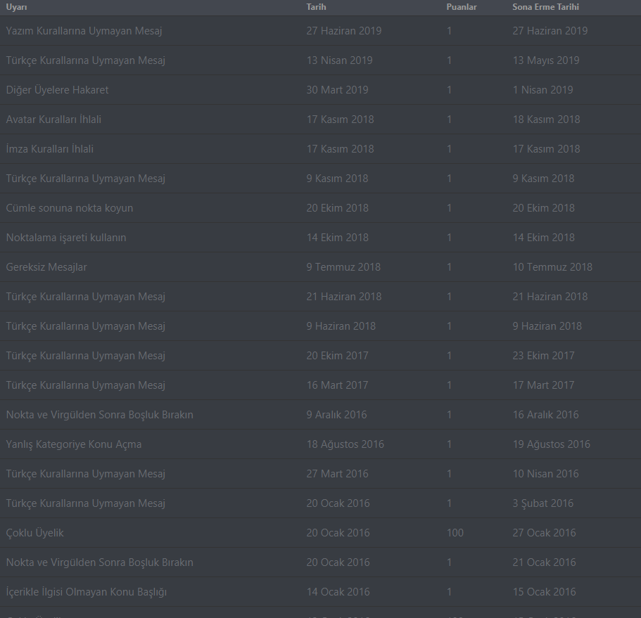Select Nokta ve Virgülden warning expiring 21 Ocak 2016
641x618 pixels.
[x=99, y=562]
